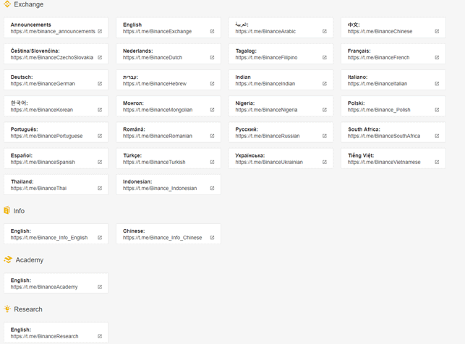Open external link icon in Announcements card
Viewport: 465px width, 344px height.
[x=100, y=31]
